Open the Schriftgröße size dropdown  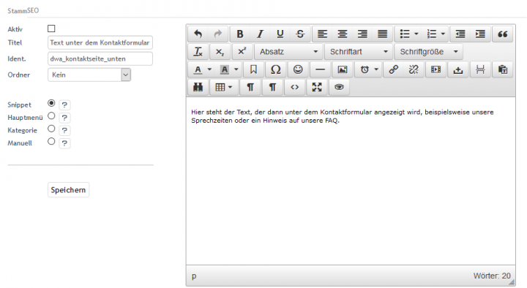[428, 52]
